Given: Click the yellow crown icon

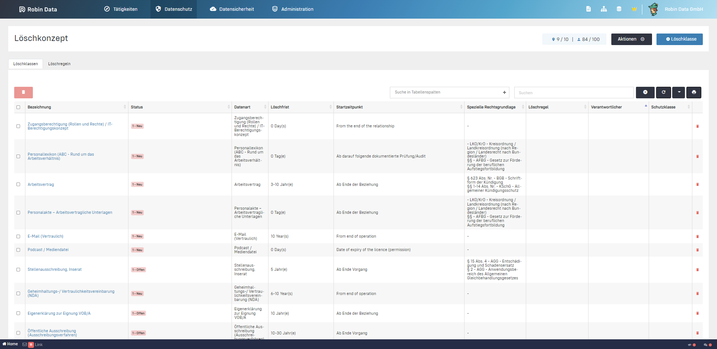Looking at the screenshot, I should [x=634, y=9].
